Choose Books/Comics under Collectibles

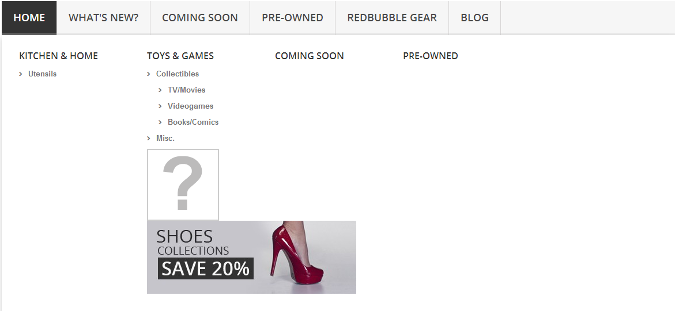click(x=193, y=122)
